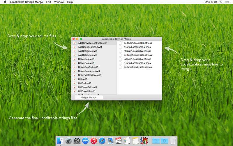Click the Mon 17:31 menu bar clock
The image size is (233, 146).
pyautogui.click(x=211, y=2)
